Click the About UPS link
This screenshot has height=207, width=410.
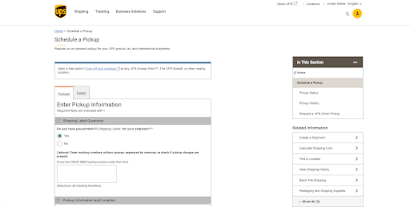285,4
